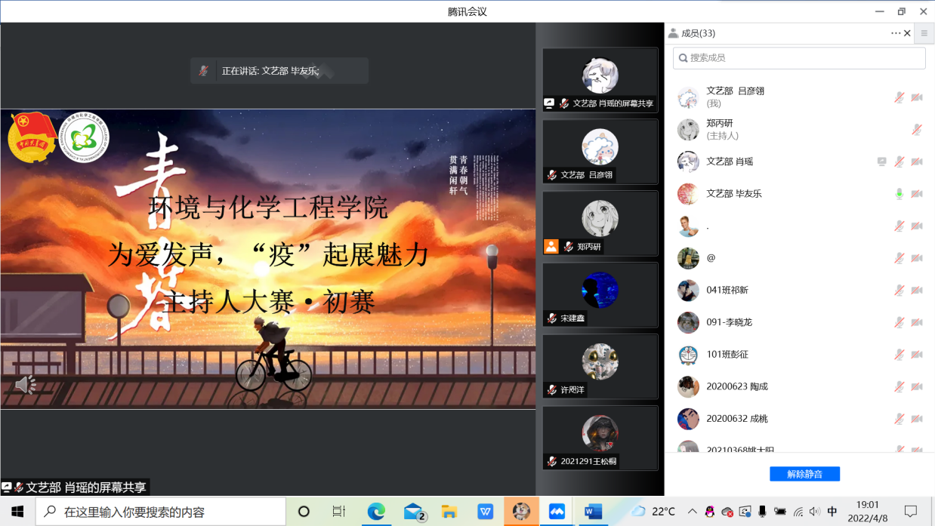
Task: Open Cortana circle icon on taskbar
Action: (x=304, y=512)
